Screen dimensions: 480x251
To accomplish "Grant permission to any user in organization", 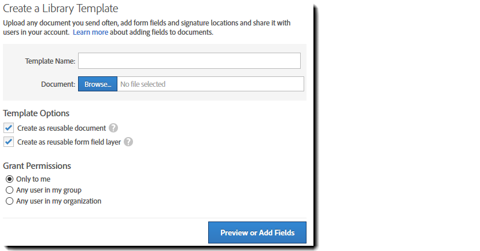I will [x=9, y=201].
